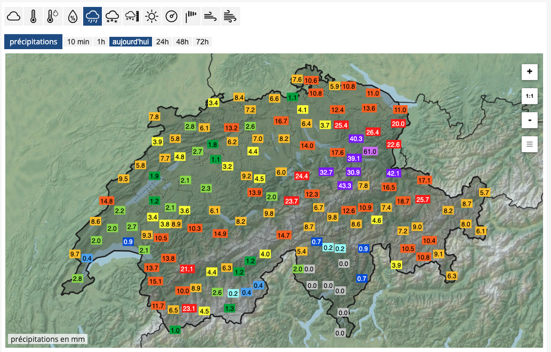Click the 23.1 station value

(x=189, y=308)
